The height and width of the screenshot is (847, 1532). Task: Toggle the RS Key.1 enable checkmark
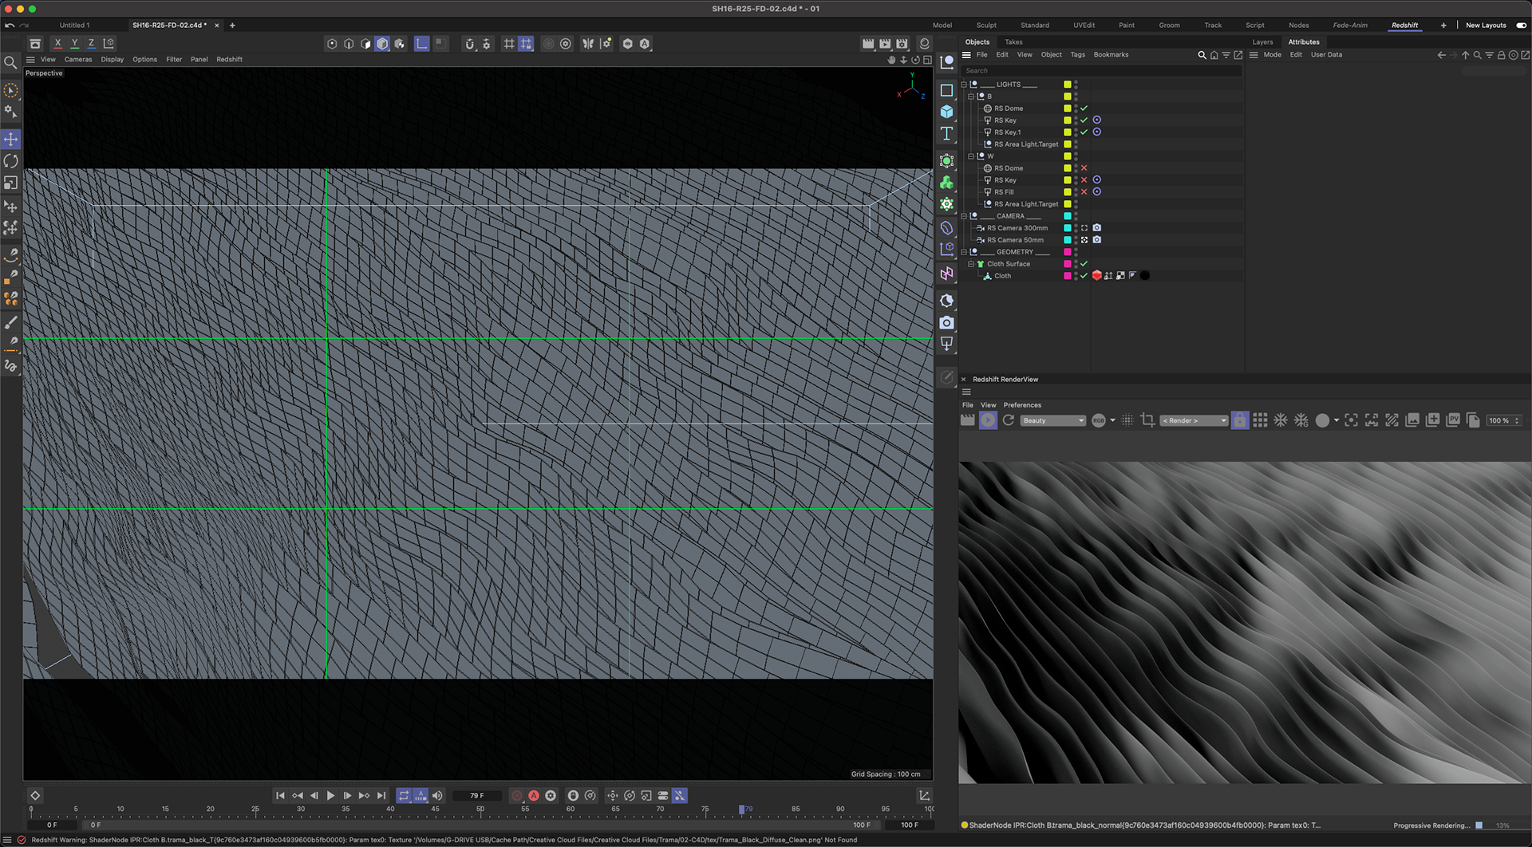click(1084, 132)
